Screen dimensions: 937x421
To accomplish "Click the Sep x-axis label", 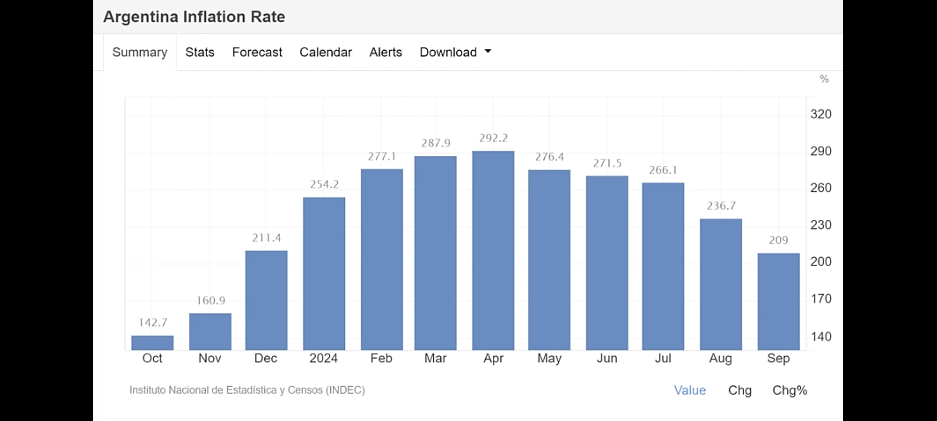I will click(x=778, y=358).
